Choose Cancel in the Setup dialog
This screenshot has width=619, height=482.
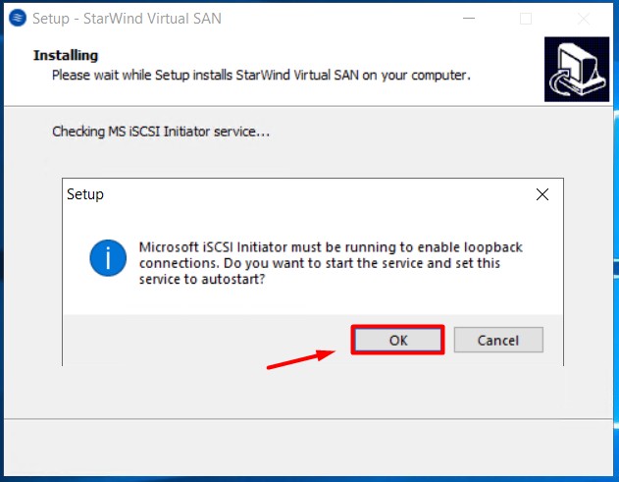tap(497, 341)
